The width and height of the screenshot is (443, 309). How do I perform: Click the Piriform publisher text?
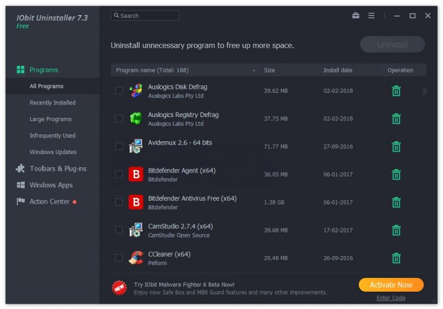(157, 263)
